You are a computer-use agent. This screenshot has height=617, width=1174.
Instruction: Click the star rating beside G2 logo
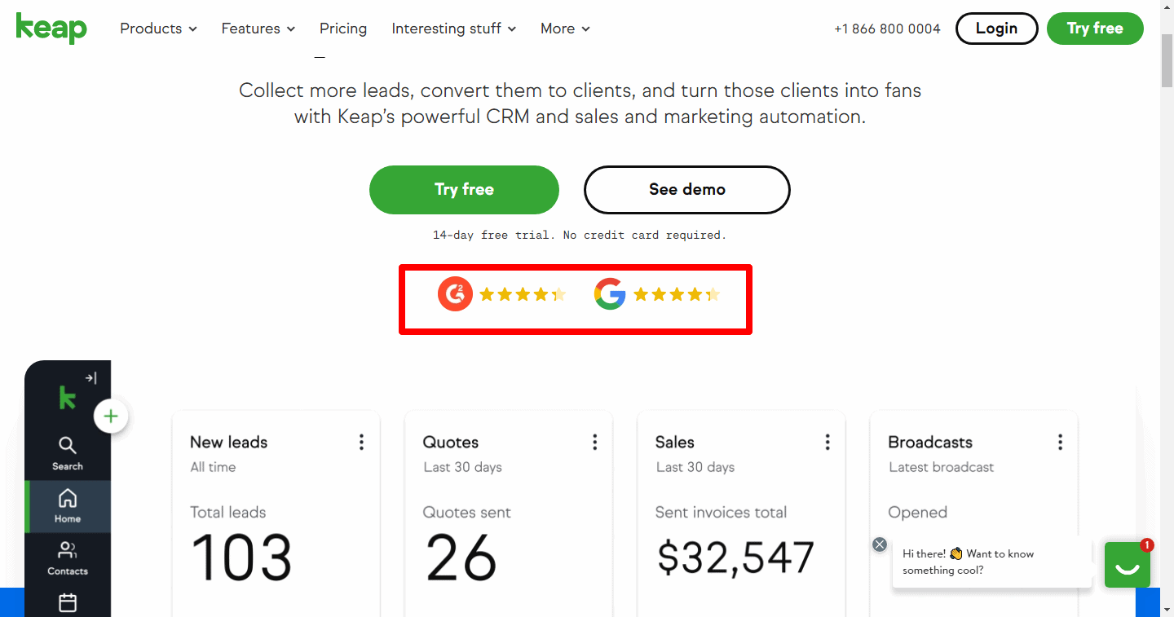(523, 294)
